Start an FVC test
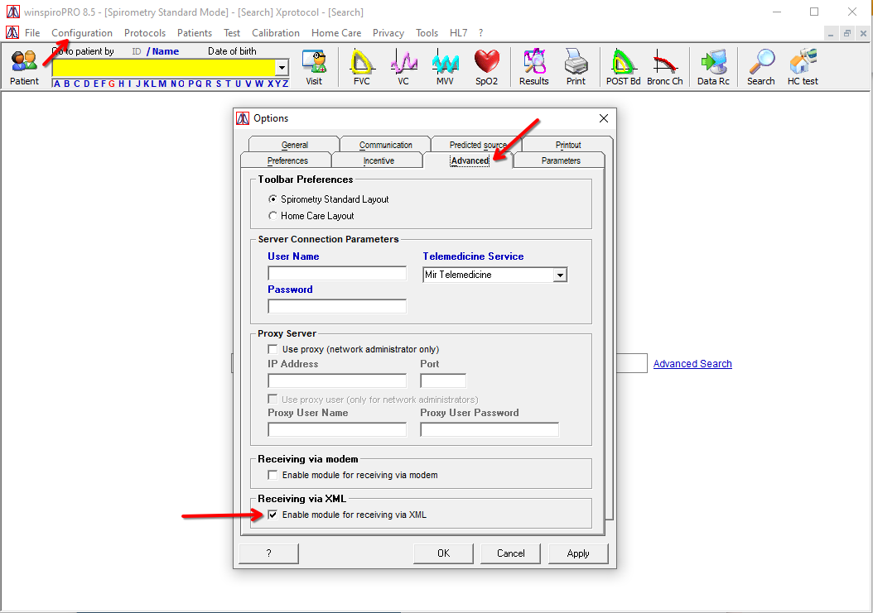Viewport: 873px width, 613px height. click(361, 67)
